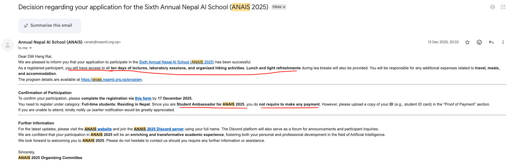The width and height of the screenshot is (512, 161).
Task: Click the email subject line heading
Action: tap(143, 7)
